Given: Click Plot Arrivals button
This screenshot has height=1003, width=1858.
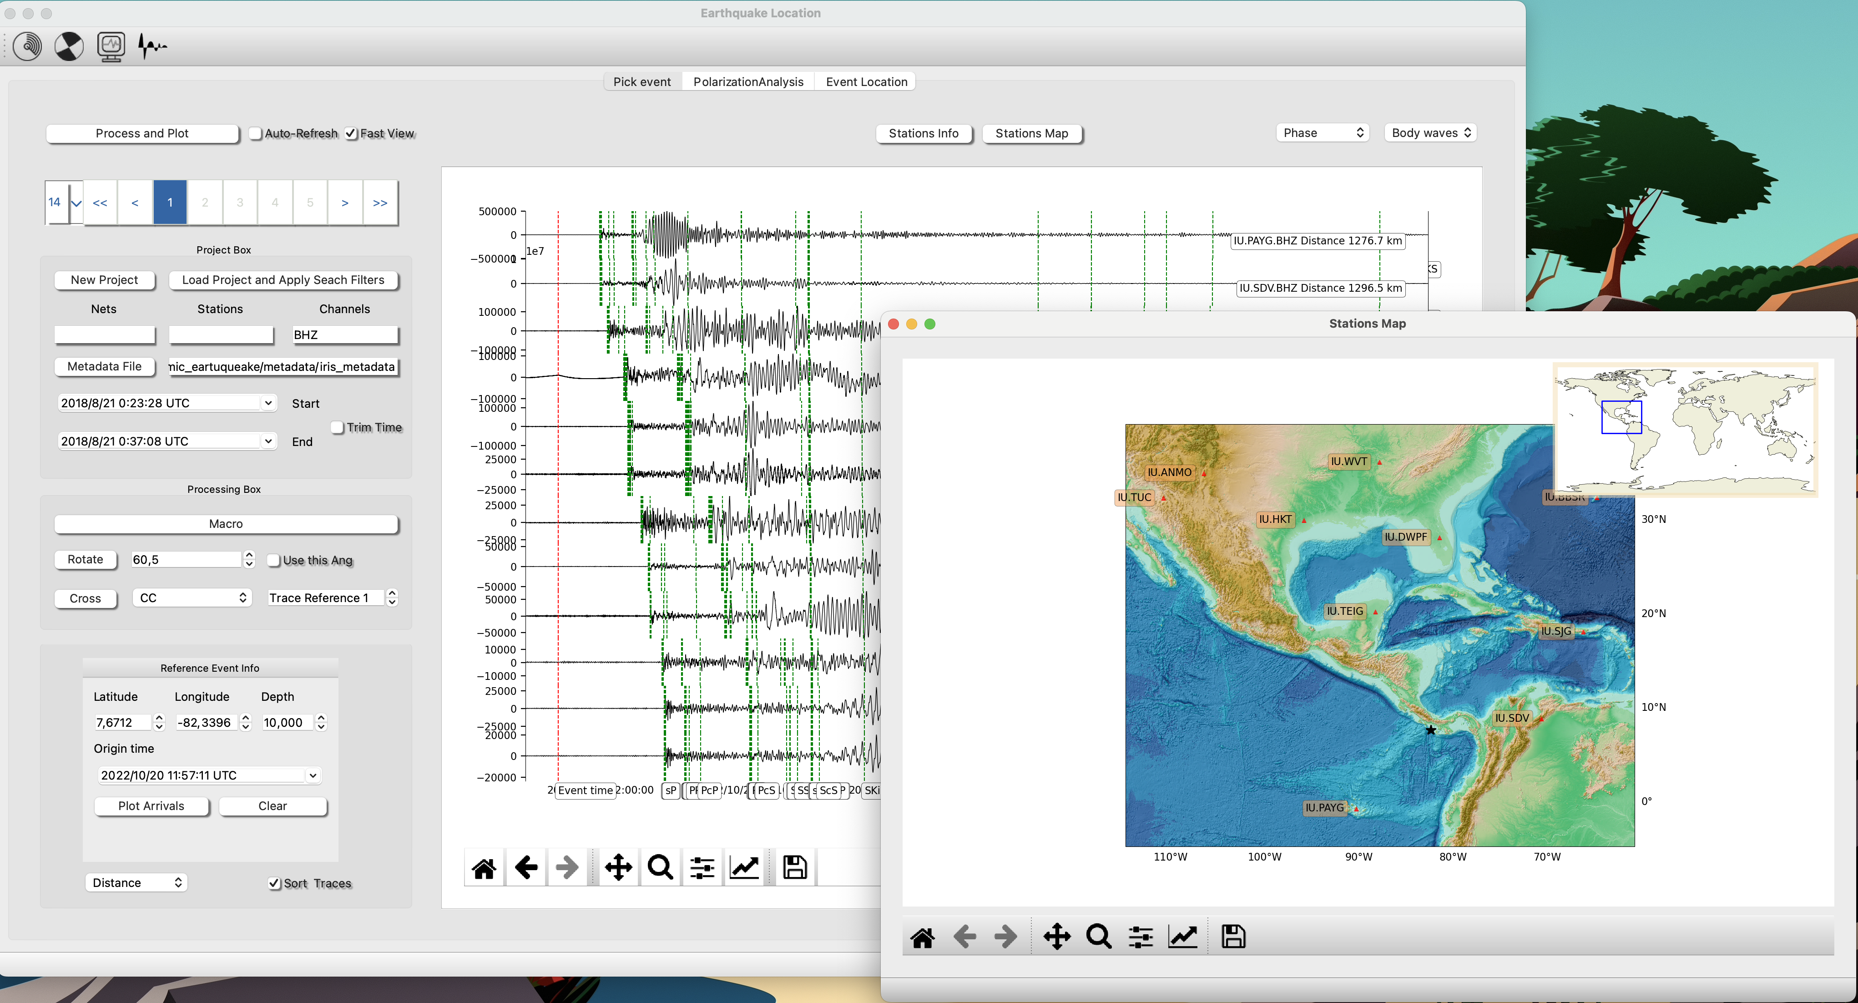Looking at the screenshot, I should [x=151, y=806].
